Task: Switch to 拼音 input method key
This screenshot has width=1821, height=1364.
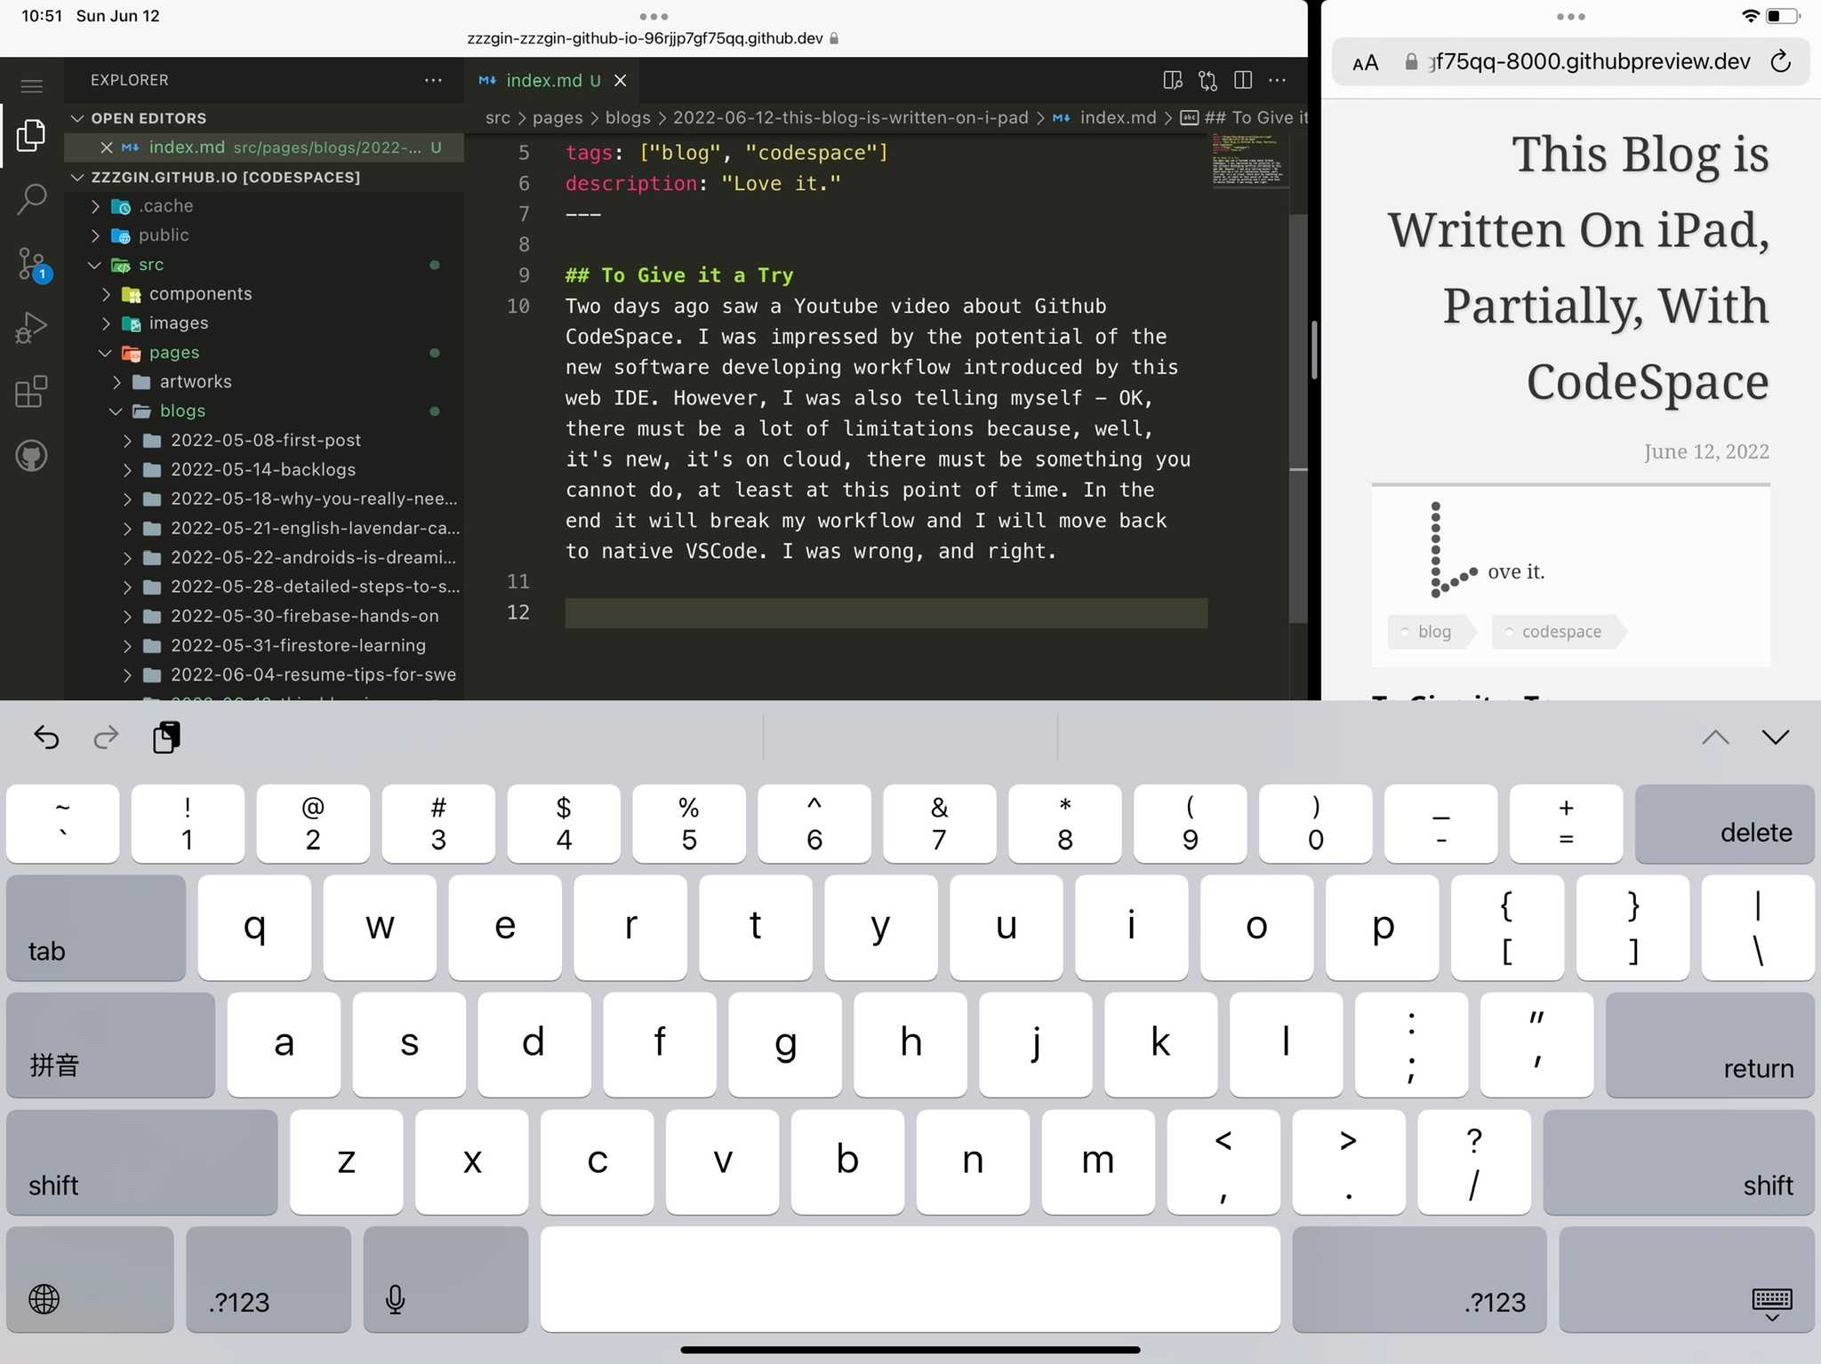Action: [x=110, y=1044]
